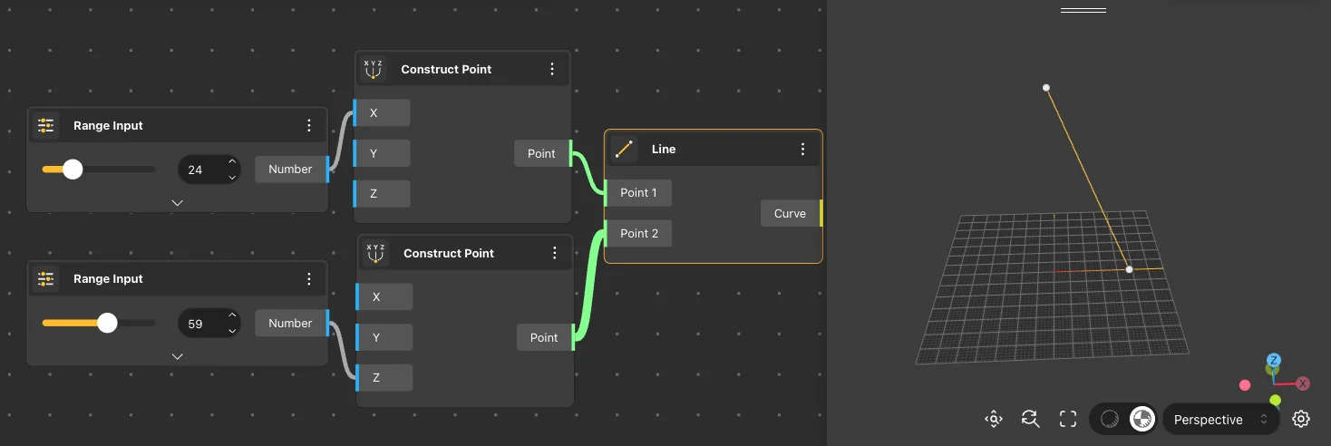
Task: Click the zoom-to-fit view icon
Action: 994,419
